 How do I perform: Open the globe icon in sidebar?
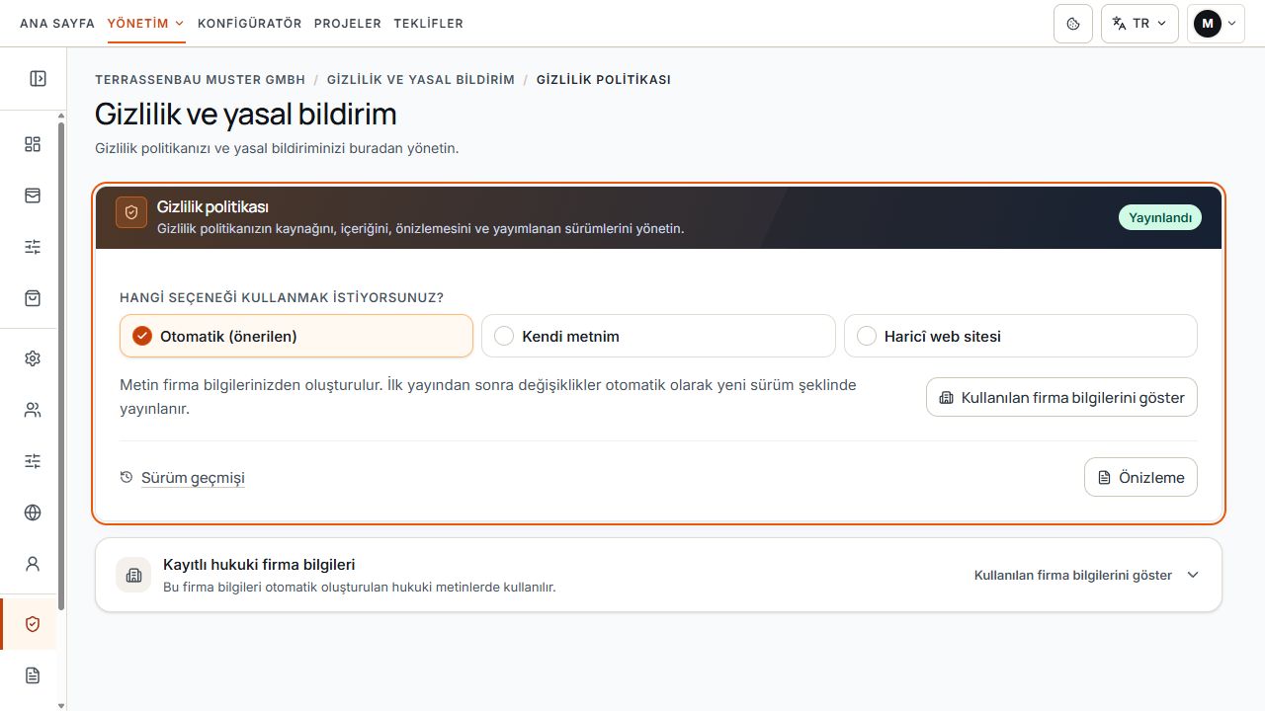[x=33, y=513]
